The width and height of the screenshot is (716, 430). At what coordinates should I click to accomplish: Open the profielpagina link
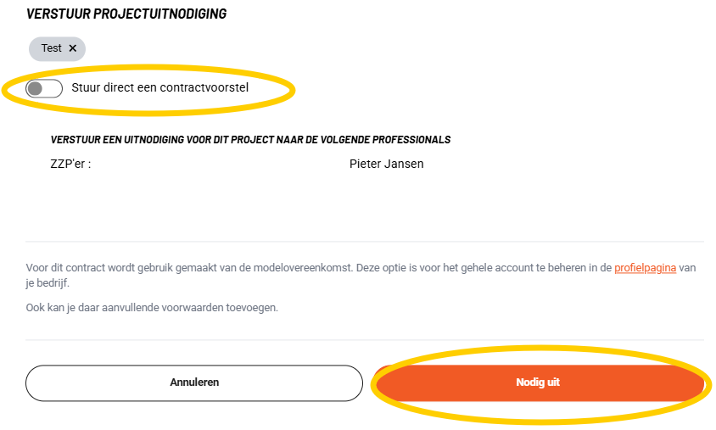click(x=645, y=268)
